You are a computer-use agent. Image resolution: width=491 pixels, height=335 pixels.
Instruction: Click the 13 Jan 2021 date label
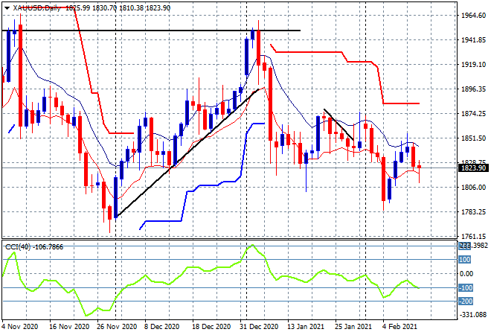point(306,327)
